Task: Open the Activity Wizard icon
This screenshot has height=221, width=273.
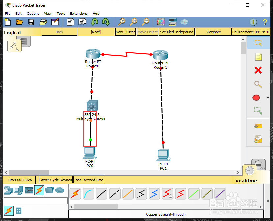Action: click(55, 22)
